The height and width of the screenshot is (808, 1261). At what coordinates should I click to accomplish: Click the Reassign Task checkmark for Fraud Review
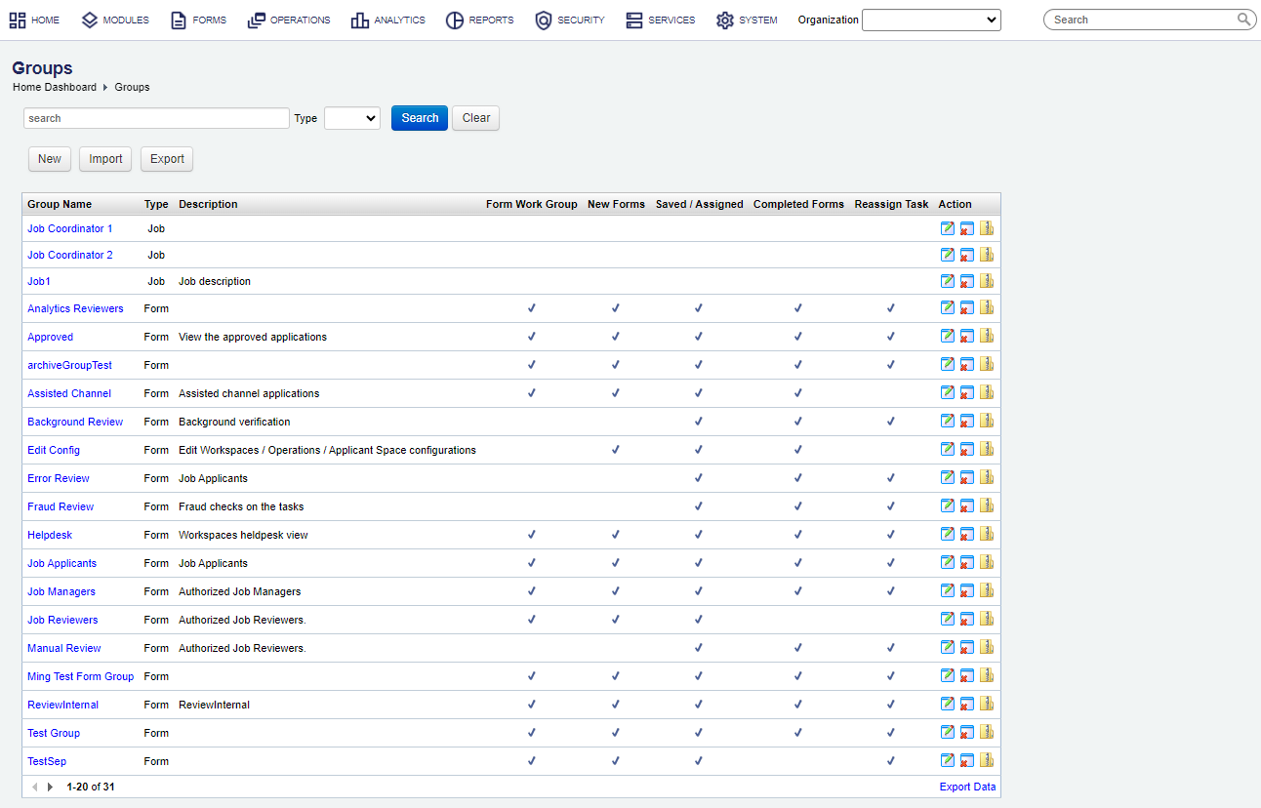(890, 505)
